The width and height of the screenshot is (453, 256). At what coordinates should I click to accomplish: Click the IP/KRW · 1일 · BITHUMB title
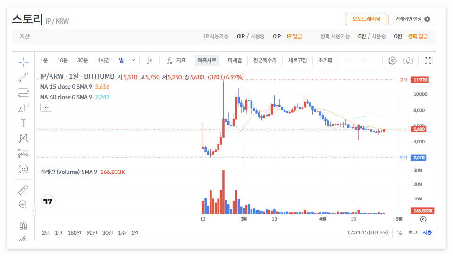pos(77,76)
